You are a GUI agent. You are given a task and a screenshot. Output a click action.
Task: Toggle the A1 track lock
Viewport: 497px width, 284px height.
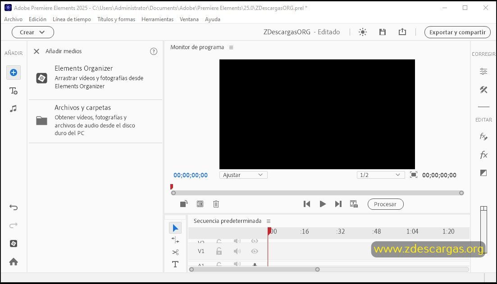tap(219, 264)
